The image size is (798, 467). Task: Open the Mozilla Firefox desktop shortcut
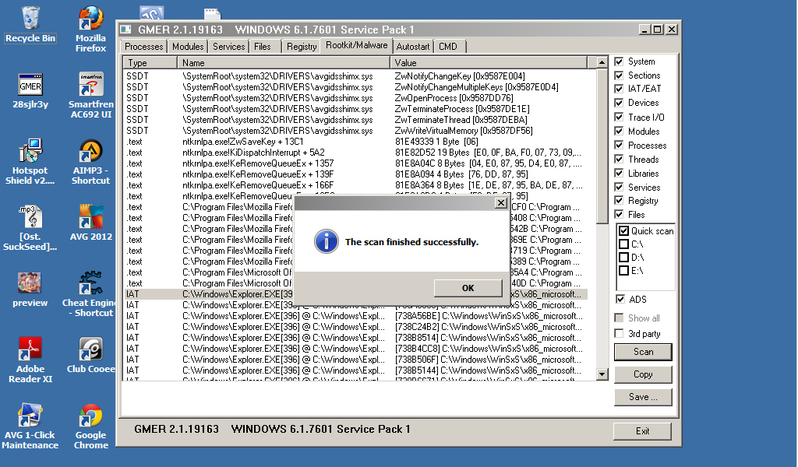pyautogui.click(x=90, y=30)
